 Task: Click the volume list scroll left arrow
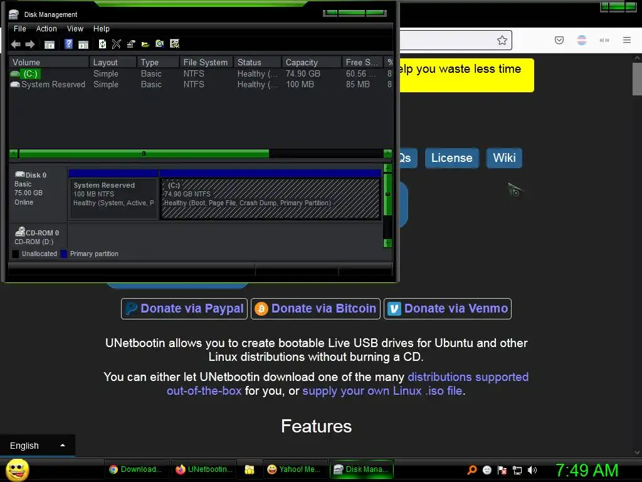click(x=14, y=154)
